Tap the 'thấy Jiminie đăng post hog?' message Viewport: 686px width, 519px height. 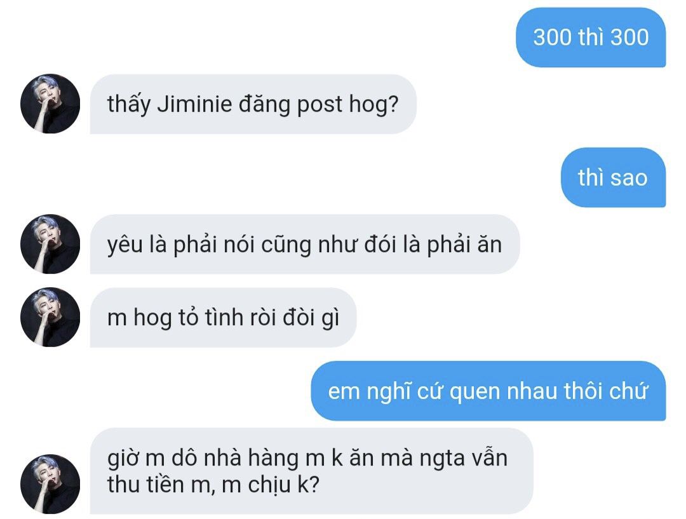(253, 104)
